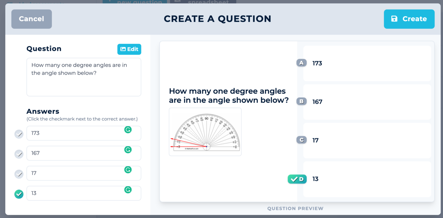Click the answer field containing 173
Image resolution: width=443 pixels, height=218 pixels.
(x=75, y=133)
